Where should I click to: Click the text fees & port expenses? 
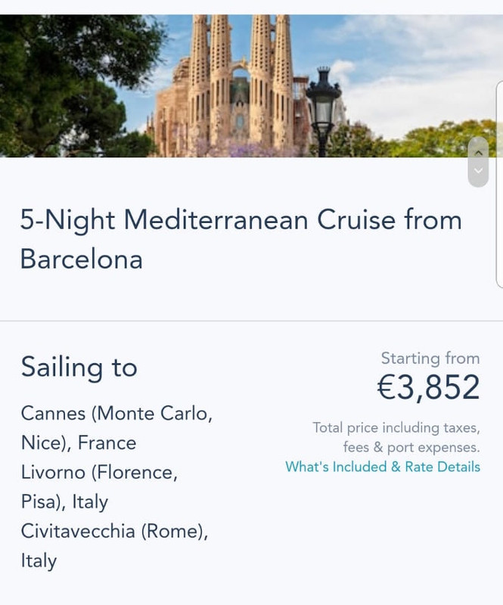(x=411, y=447)
